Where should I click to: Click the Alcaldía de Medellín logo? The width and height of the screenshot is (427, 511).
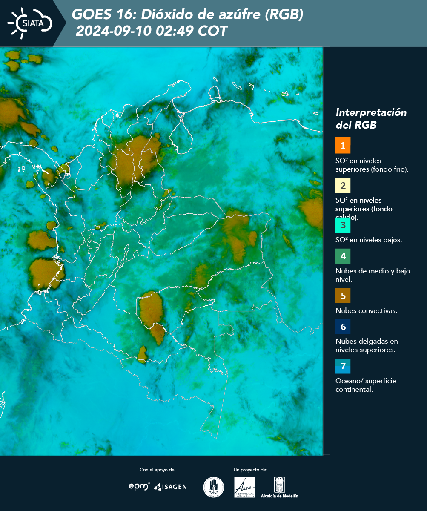coord(280,488)
